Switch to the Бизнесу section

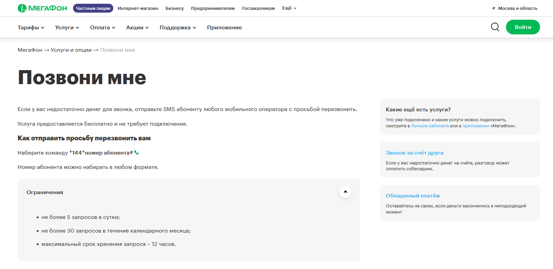tap(174, 8)
